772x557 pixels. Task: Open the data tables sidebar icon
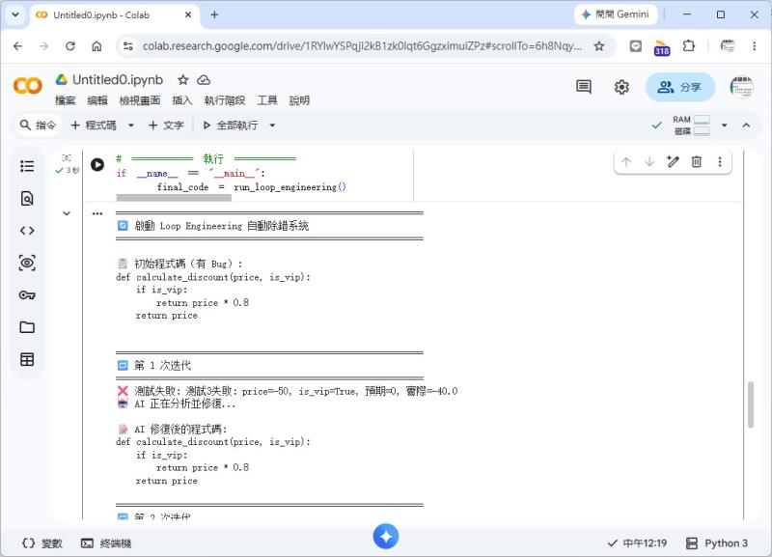[x=27, y=359]
